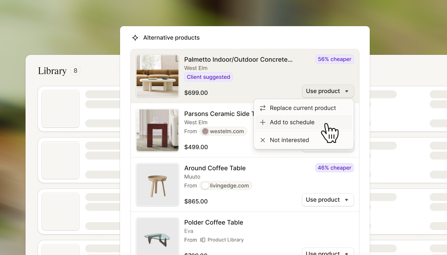Click the Product Library source link
447x255 pixels.
click(222, 240)
